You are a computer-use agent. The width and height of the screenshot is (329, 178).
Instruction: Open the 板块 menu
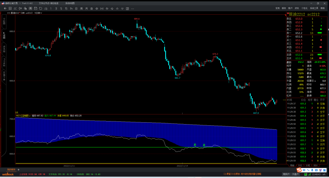284,9
